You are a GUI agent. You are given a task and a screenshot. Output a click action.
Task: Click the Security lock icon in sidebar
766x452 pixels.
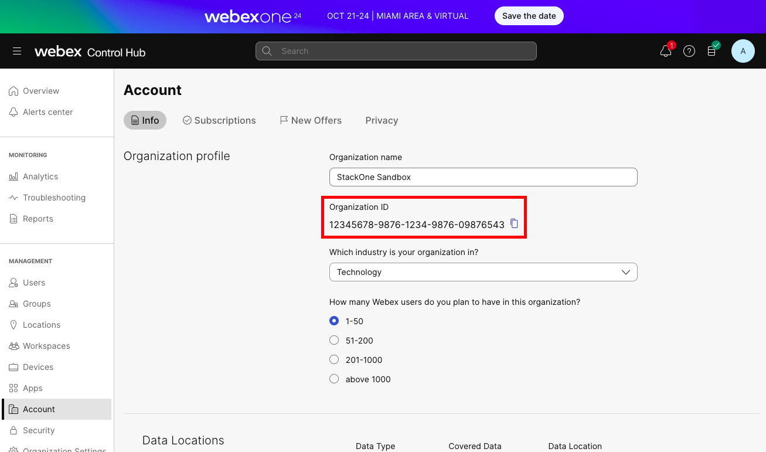click(13, 430)
